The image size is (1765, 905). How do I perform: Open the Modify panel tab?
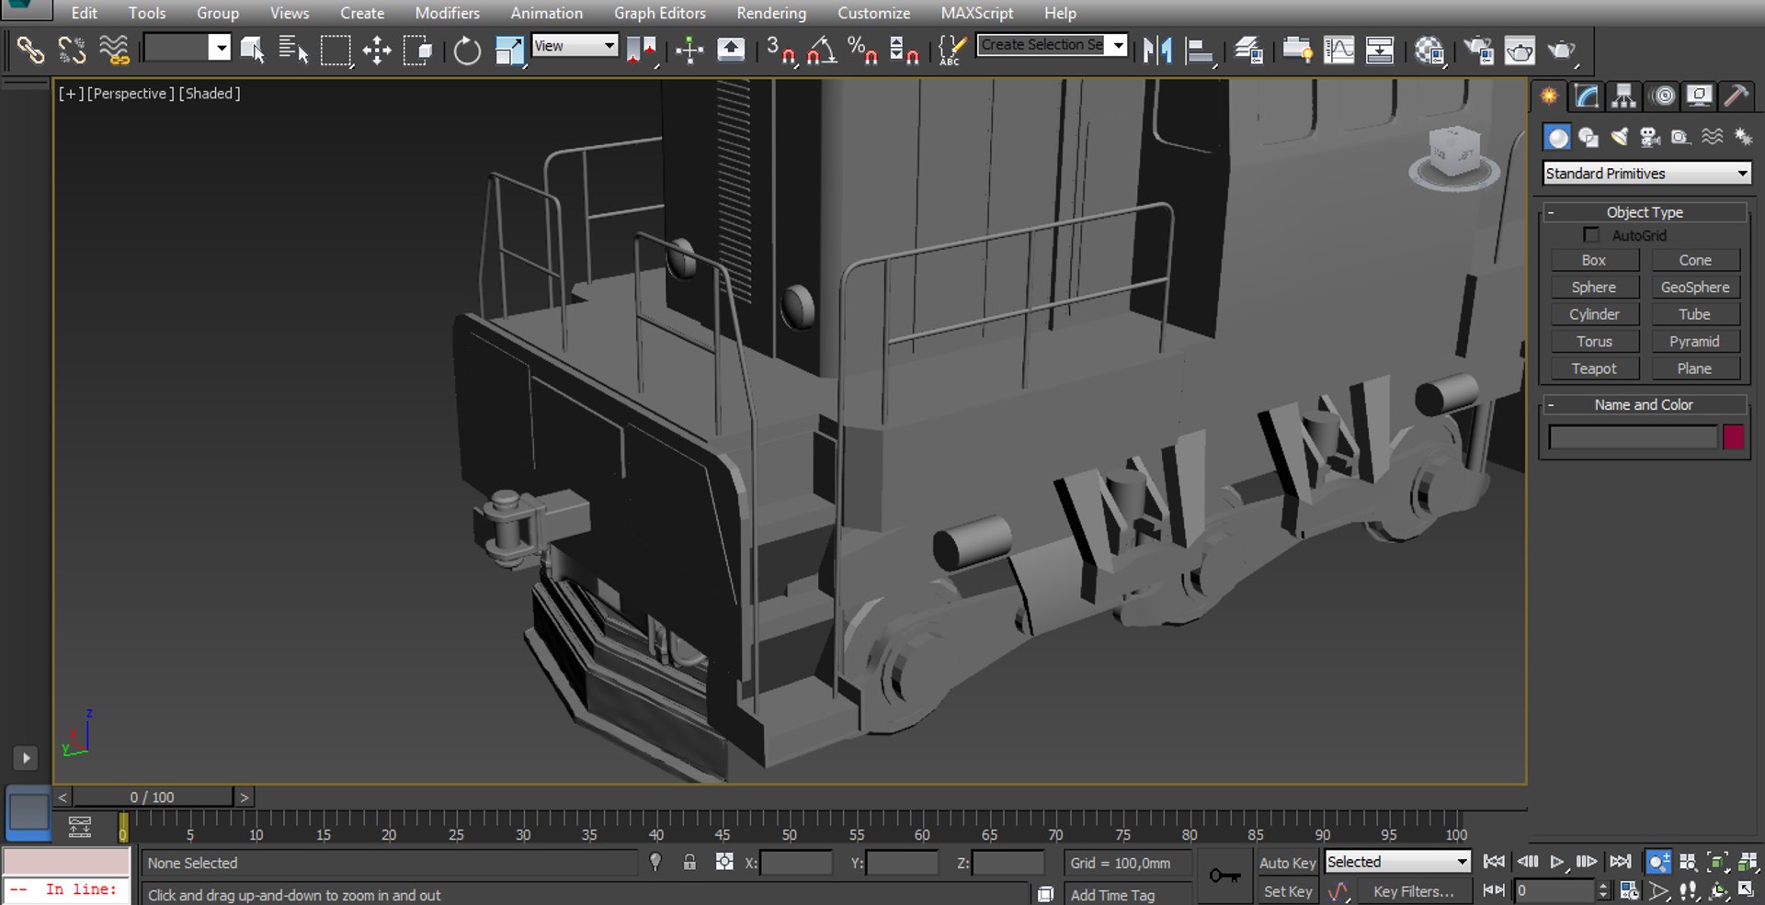coord(1587,96)
